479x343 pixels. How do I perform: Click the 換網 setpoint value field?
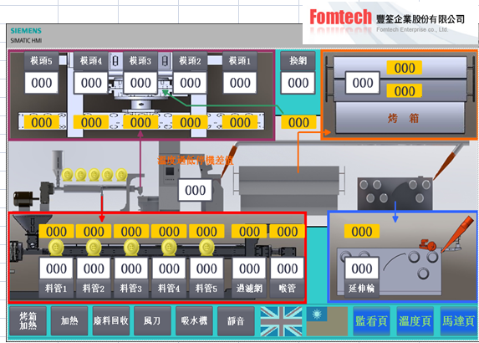298,83
